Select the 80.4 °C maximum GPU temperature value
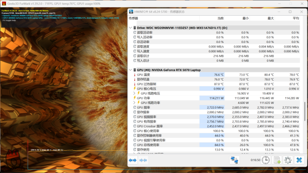 click(269, 75)
